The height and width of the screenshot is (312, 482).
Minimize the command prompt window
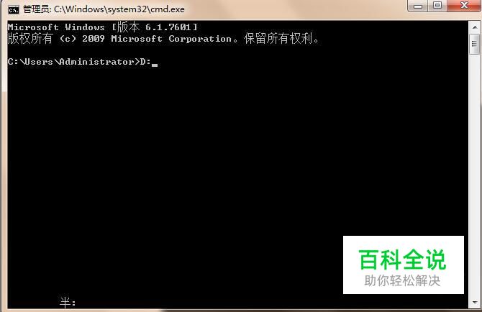417,6
